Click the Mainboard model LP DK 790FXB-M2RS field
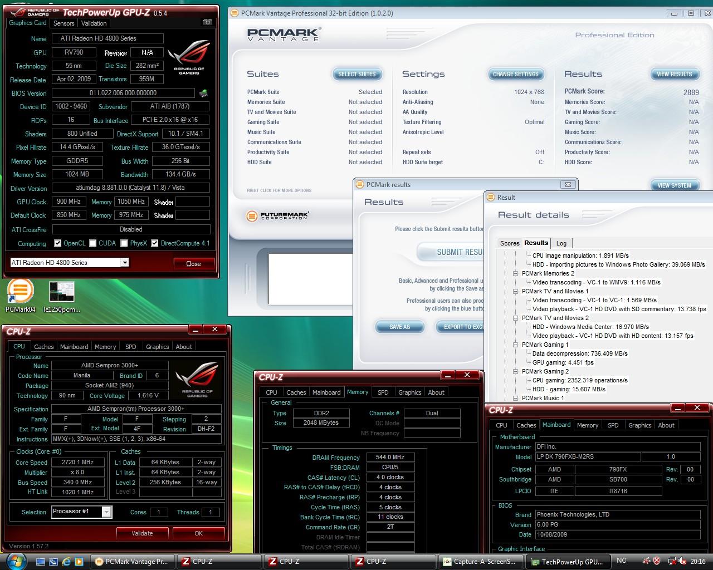 [x=587, y=456]
